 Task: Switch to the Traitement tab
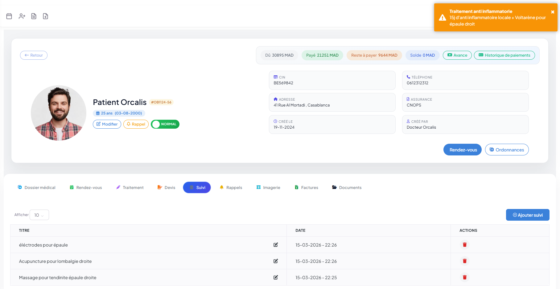[130, 188]
